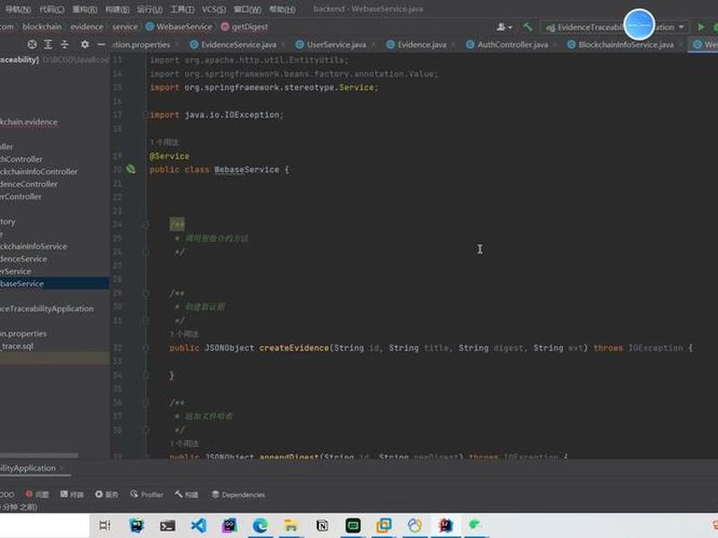
Task: Open project panel settings gear
Action: tap(84, 44)
